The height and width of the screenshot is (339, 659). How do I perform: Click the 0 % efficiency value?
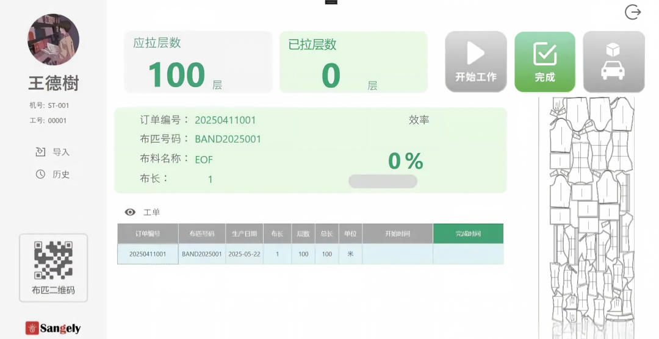tap(406, 161)
